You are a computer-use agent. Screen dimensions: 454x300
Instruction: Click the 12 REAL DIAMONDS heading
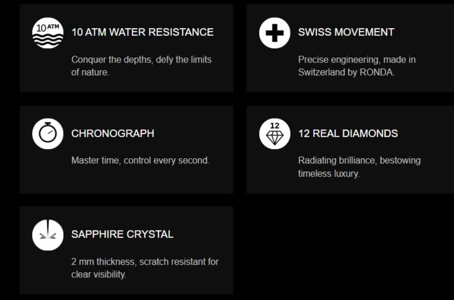348,134
